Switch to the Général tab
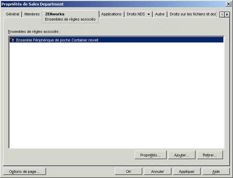This screenshot has width=233, height=178. click(x=12, y=14)
